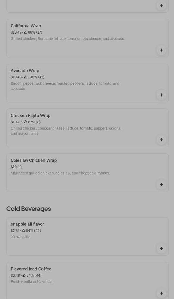Click California Wrap 88% thumbs-up rating
The height and width of the screenshot is (299, 174).
(33, 32)
